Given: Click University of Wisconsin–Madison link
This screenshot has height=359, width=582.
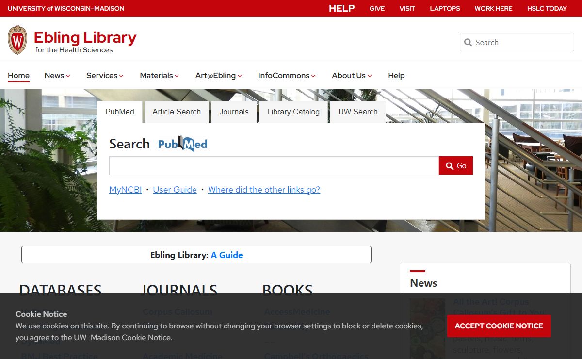Looking at the screenshot, I should 66,8.
